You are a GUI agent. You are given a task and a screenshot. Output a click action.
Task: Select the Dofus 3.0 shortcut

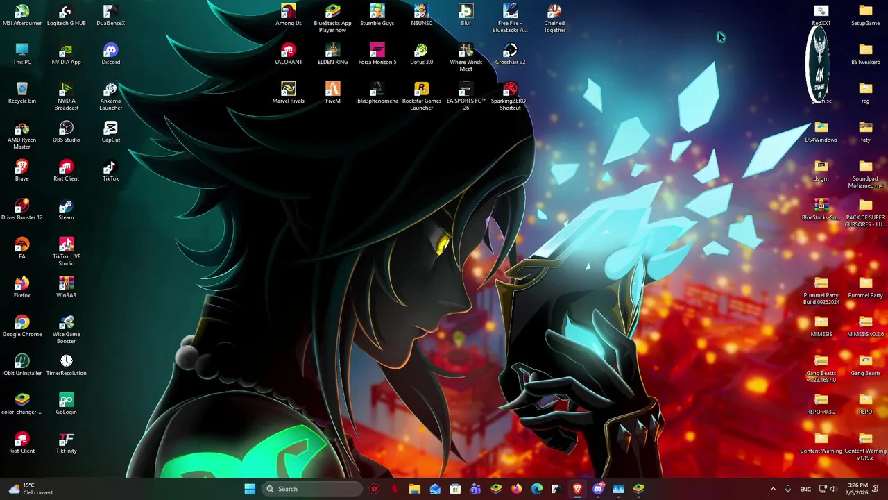tap(422, 54)
